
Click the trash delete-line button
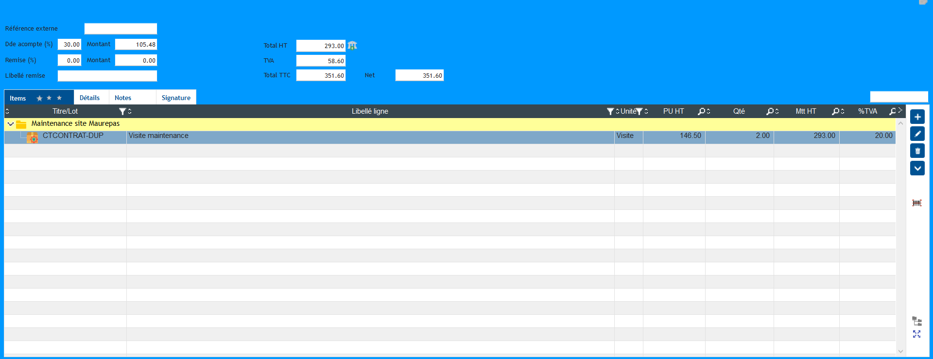tap(917, 151)
